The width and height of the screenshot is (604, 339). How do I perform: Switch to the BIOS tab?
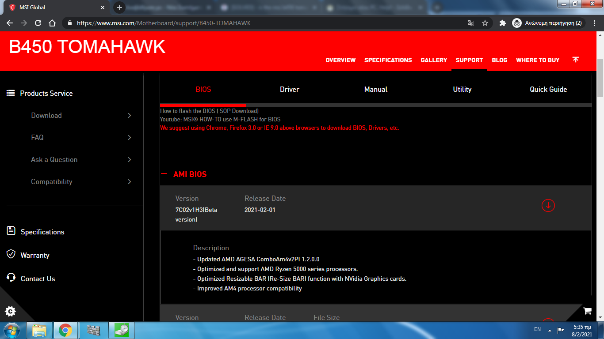(203, 89)
